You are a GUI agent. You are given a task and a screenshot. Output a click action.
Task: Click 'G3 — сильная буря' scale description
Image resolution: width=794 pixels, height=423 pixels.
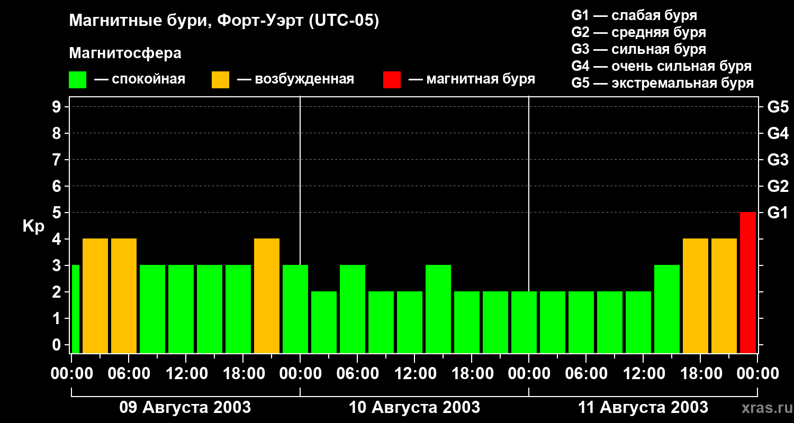click(639, 49)
